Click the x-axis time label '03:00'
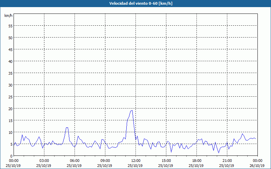The width and height of the screenshot is (271, 169). coord(44,161)
